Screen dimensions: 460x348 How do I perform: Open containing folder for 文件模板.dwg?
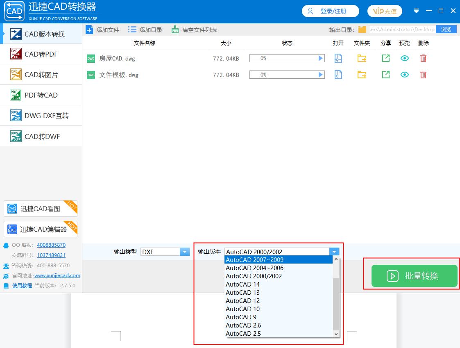[362, 75]
